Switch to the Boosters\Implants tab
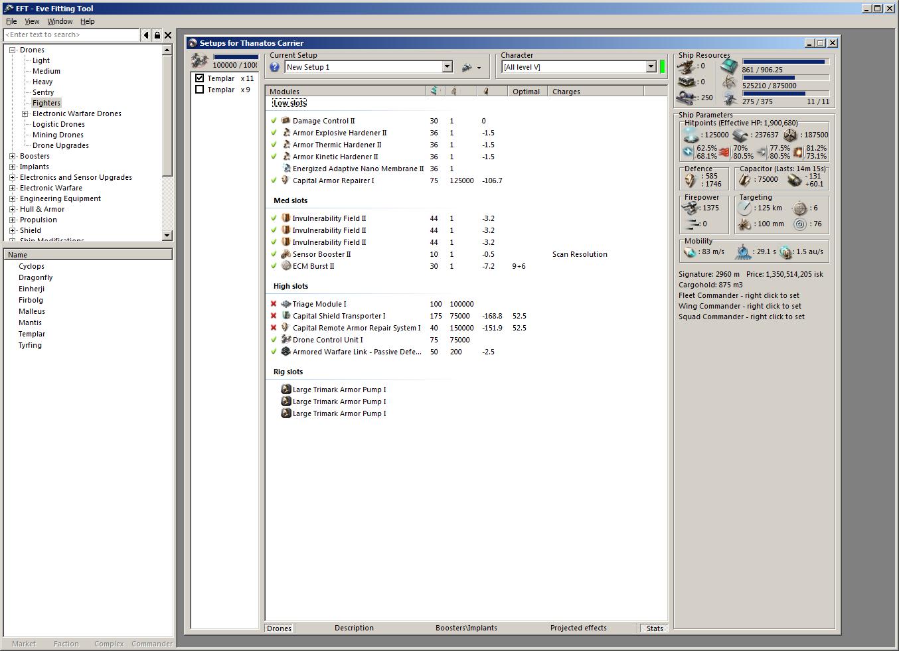899x651 pixels. click(x=466, y=628)
